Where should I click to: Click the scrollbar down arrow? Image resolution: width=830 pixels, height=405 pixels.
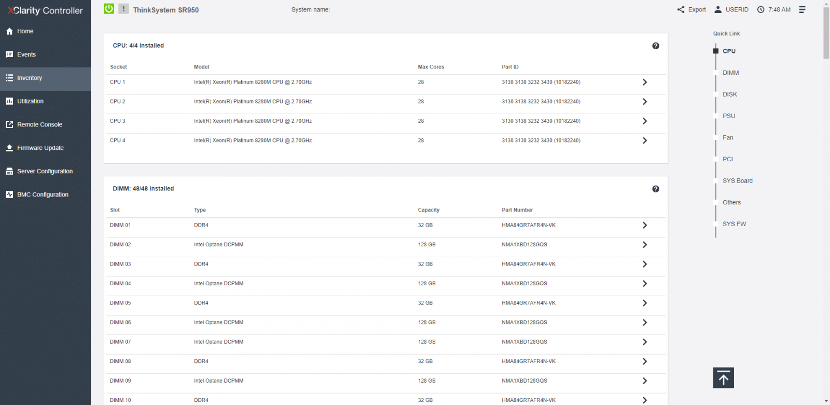click(x=826, y=401)
